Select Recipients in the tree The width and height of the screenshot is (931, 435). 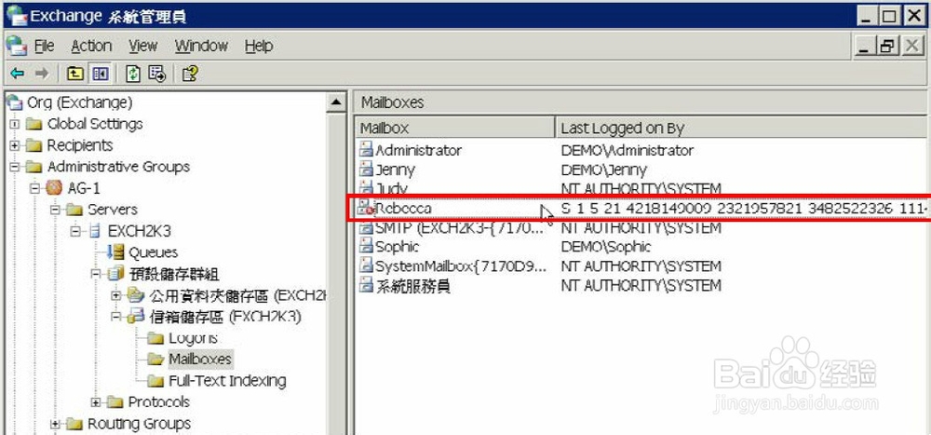pyautogui.click(x=79, y=145)
